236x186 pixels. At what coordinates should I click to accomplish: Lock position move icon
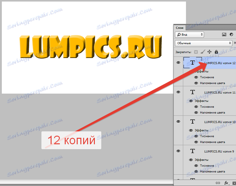209,52
